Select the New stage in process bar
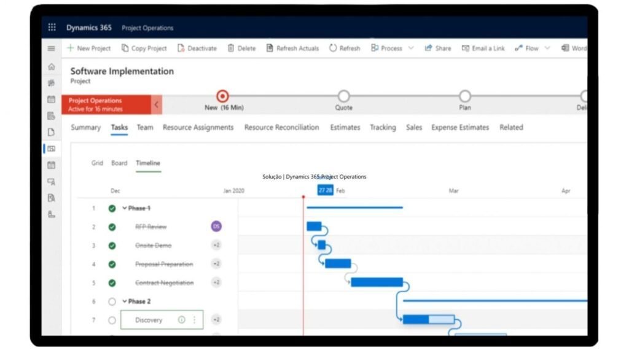Image resolution: width=629 pixels, height=353 pixels. [222, 96]
